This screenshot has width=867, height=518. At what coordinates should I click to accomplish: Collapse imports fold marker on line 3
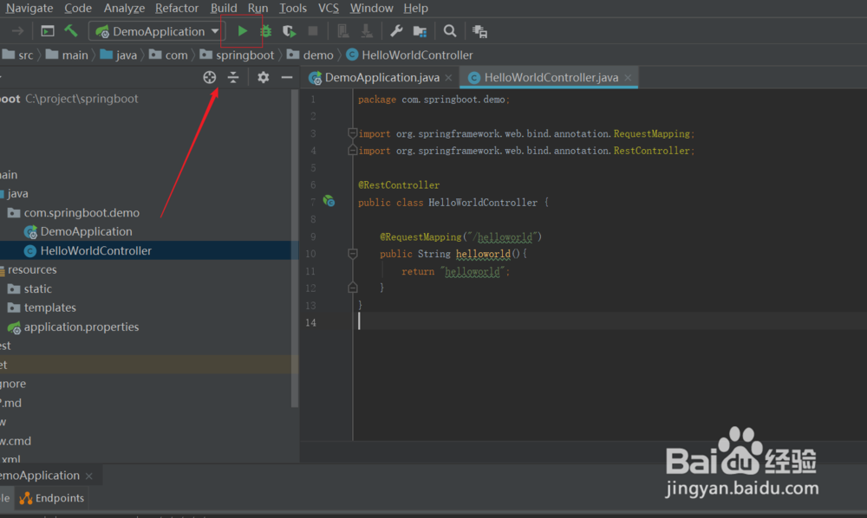point(352,133)
